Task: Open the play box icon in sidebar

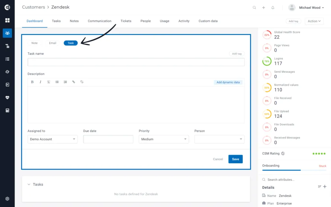Action: (x=7, y=85)
